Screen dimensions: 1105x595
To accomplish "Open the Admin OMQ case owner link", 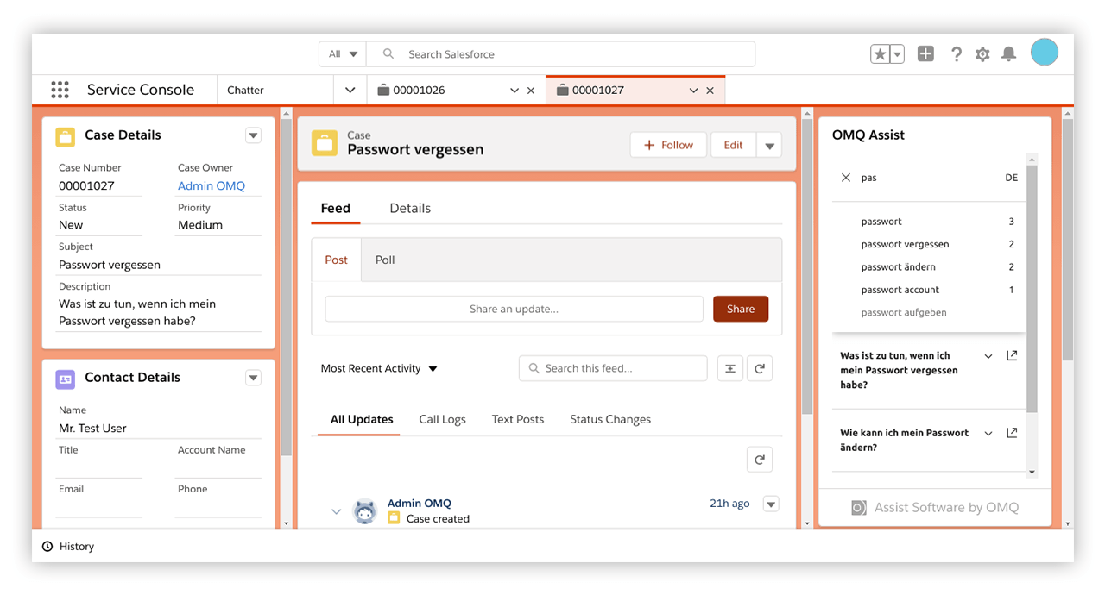I will (212, 185).
